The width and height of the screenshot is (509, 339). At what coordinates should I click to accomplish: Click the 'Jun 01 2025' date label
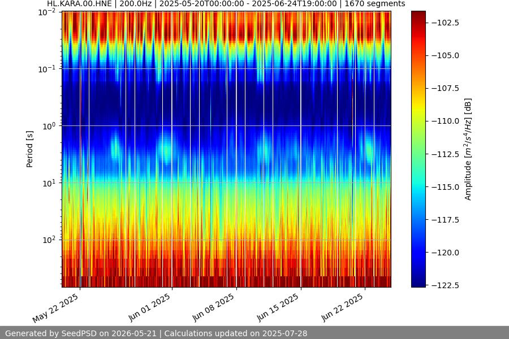click(149, 307)
